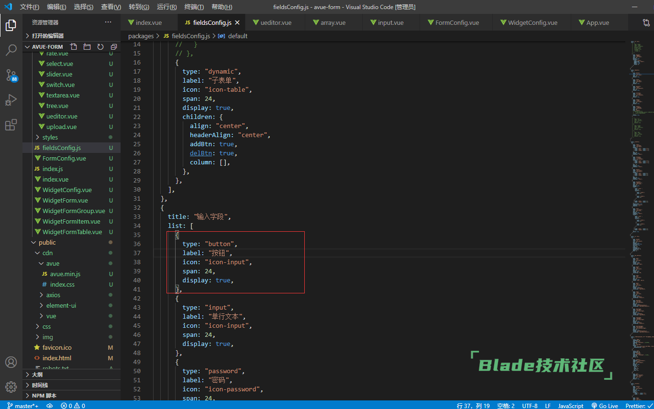Expand the 大纲 outline section

72,374
